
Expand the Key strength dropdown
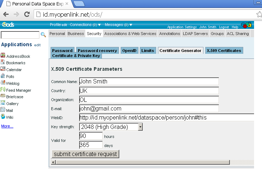pos(141,127)
